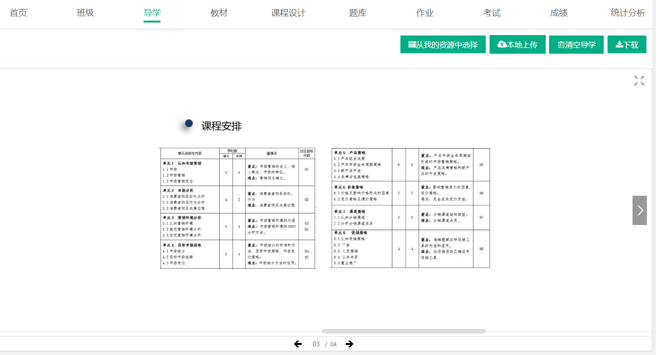Click the next-slide chevron on the right edge
The height and width of the screenshot is (355, 656).
click(639, 210)
